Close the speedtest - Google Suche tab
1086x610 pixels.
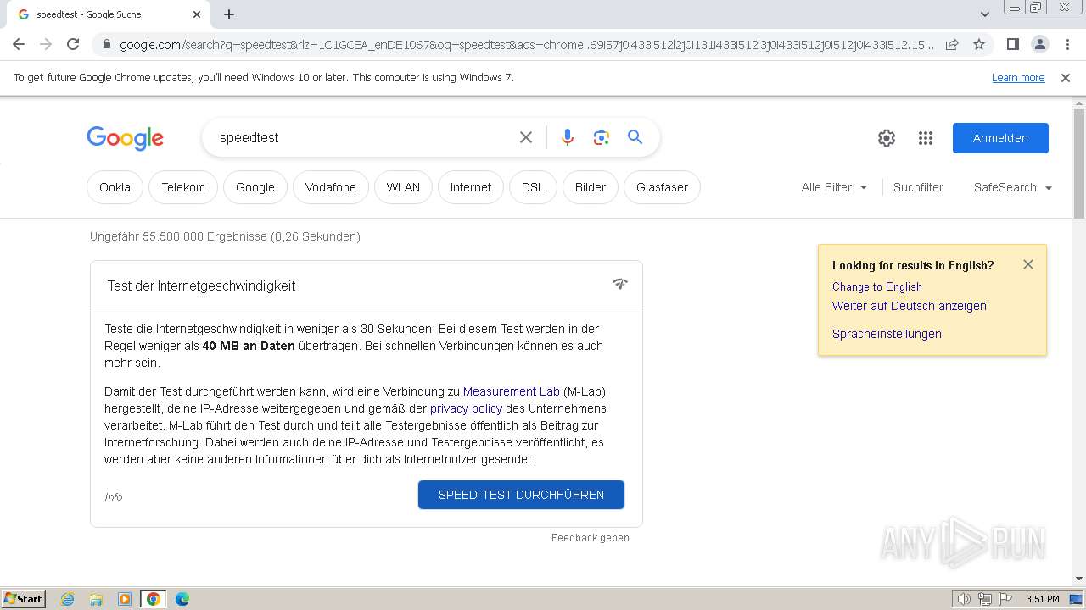tap(197, 14)
